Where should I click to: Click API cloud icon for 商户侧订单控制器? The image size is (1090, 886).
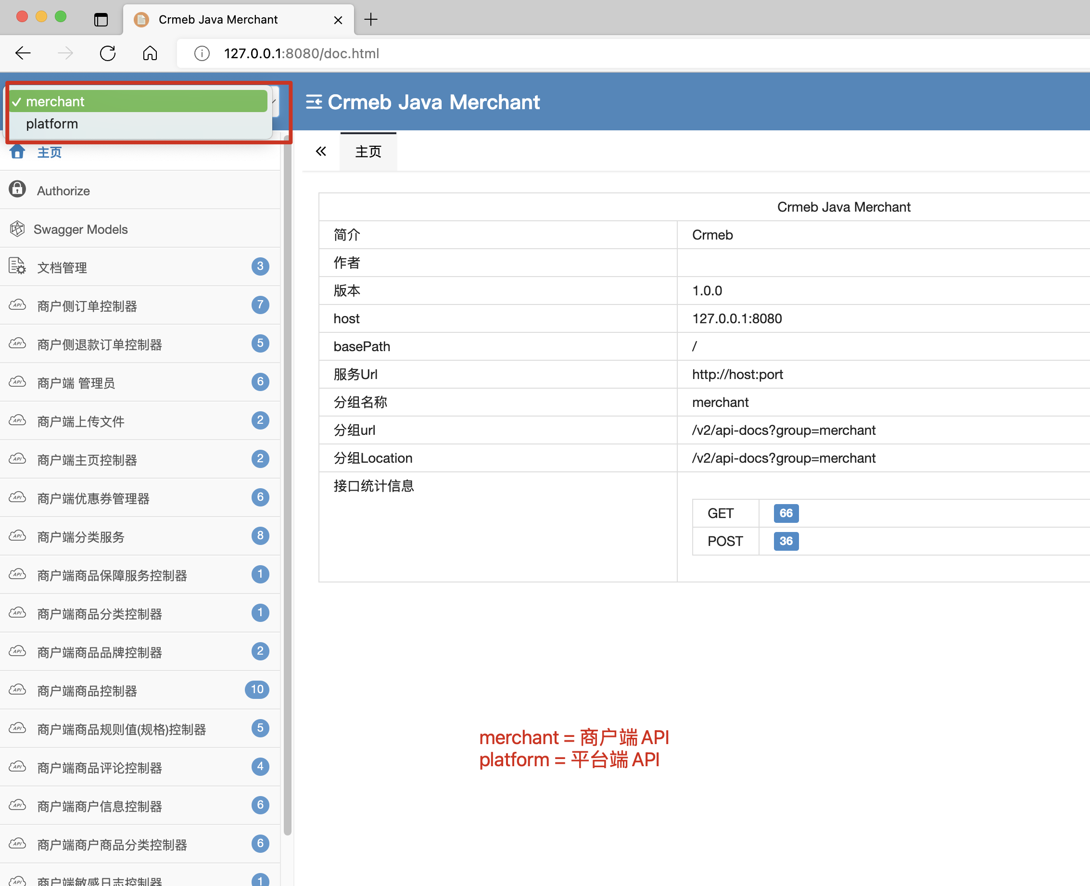(x=17, y=305)
